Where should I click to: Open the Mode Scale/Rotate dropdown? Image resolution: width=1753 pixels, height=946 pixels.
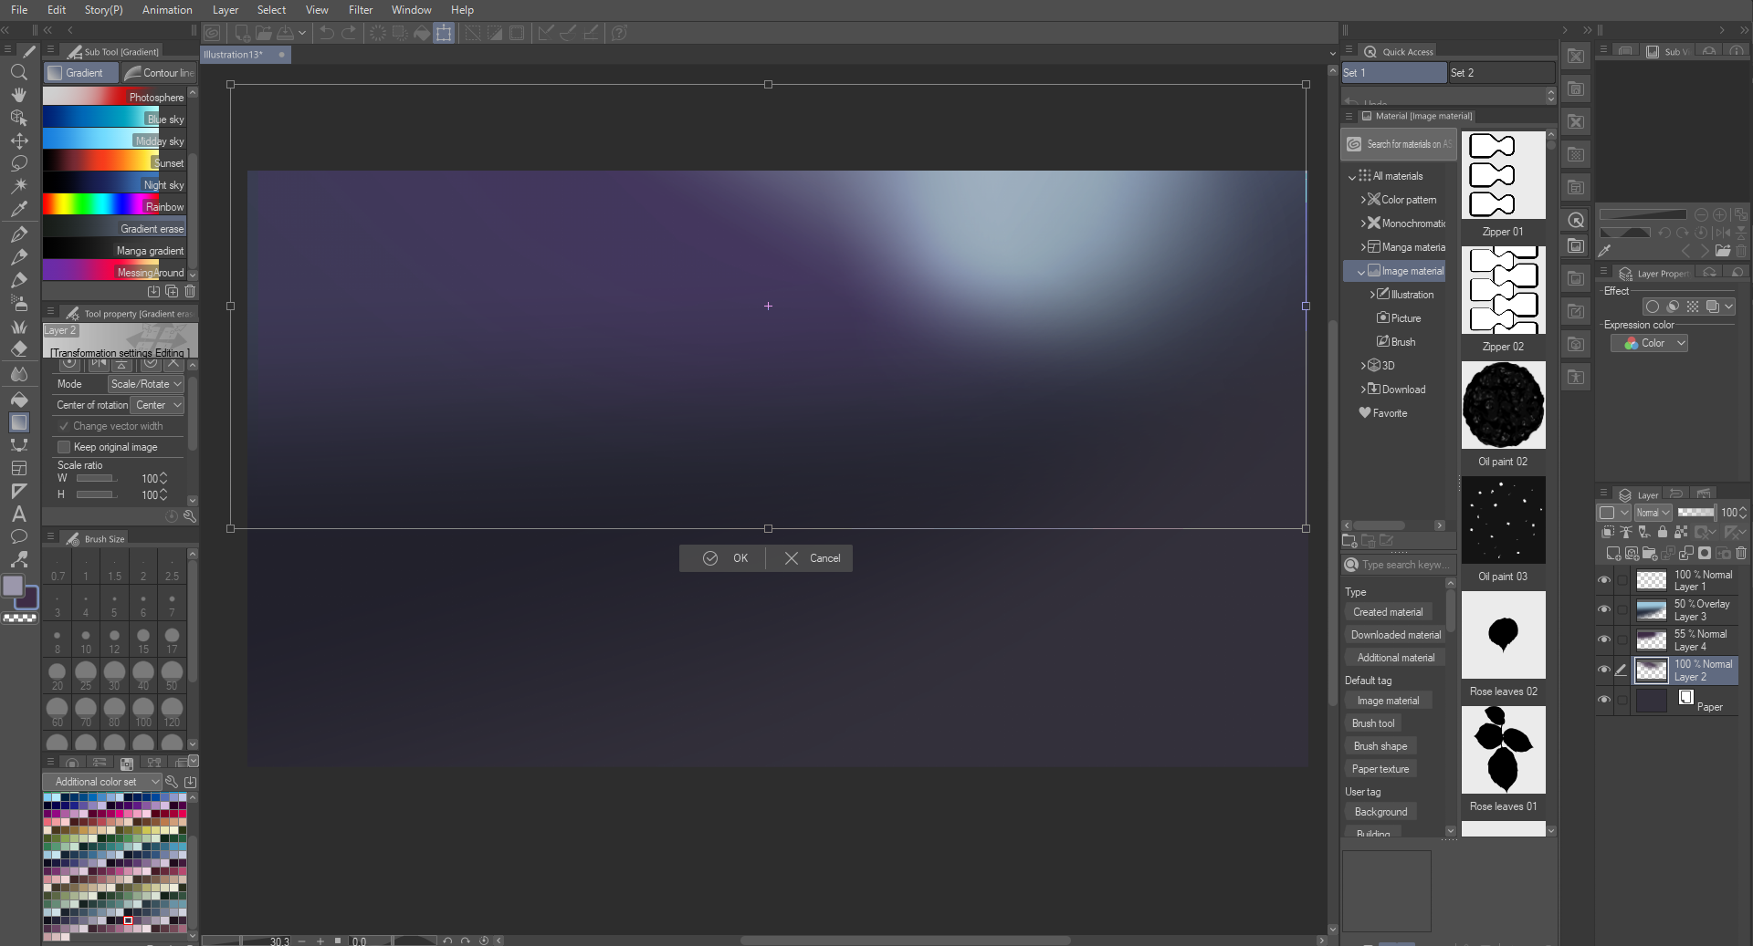[x=146, y=384]
